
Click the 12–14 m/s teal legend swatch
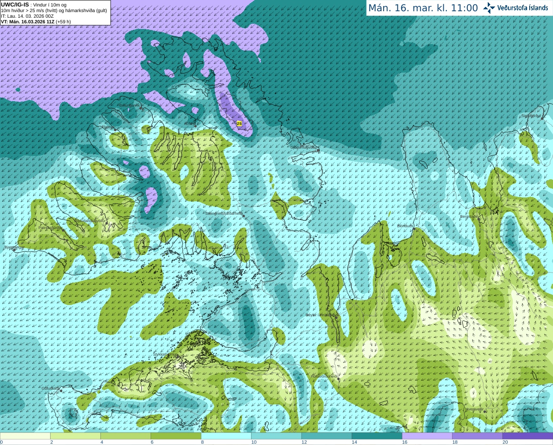(x=327, y=436)
